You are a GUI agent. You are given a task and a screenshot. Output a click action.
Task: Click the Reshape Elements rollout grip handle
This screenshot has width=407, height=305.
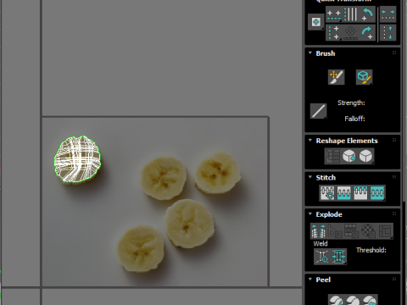point(394,140)
